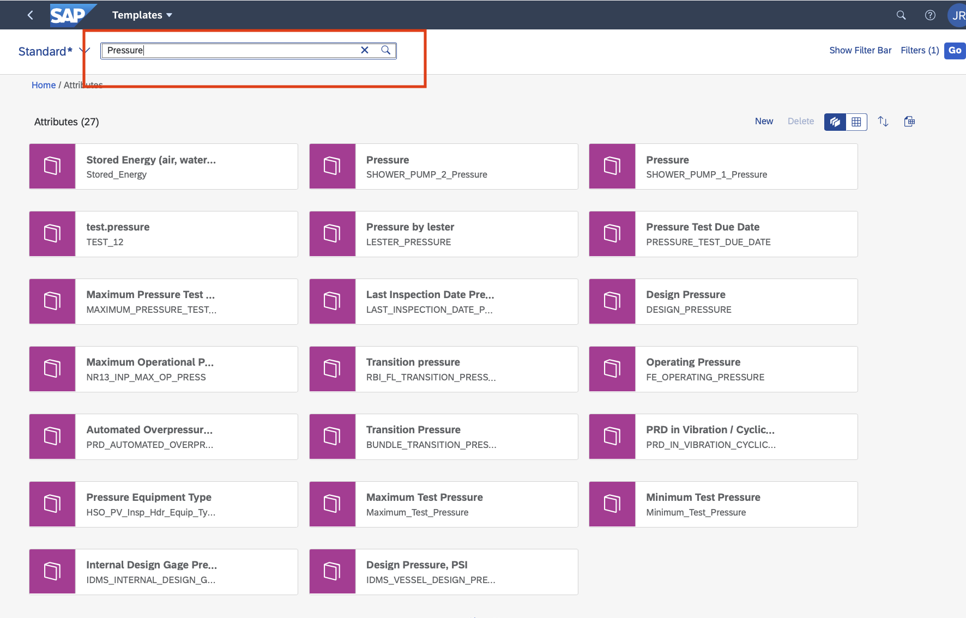Click the export to spreadsheet icon
The width and height of the screenshot is (966, 618).
[x=909, y=122]
